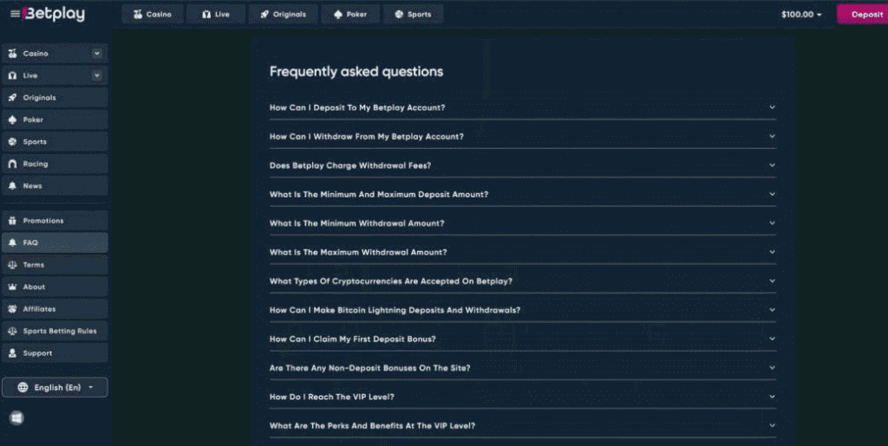Click the round Windows icon at bottom left
The image size is (888, 446).
coord(16,418)
